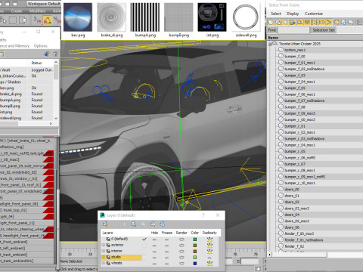The image size is (363, 272).
Task: Click Freeze column header in Layer dialog
Action: click(167, 233)
